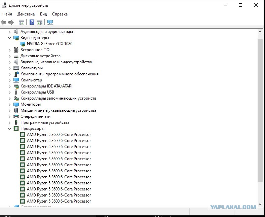The height and width of the screenshot is (217, 265).
Task: Expand Компоненты программного обеспечения node
Action: [x=10, y=74]
